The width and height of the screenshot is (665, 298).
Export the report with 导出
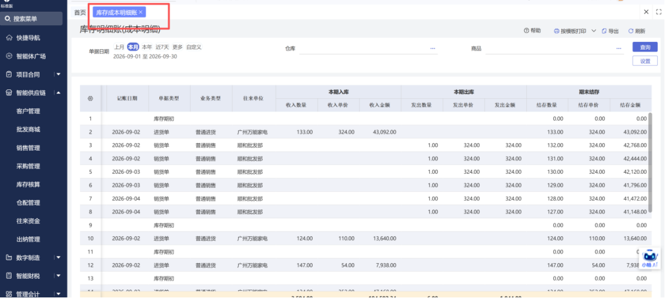pos(610,31)
